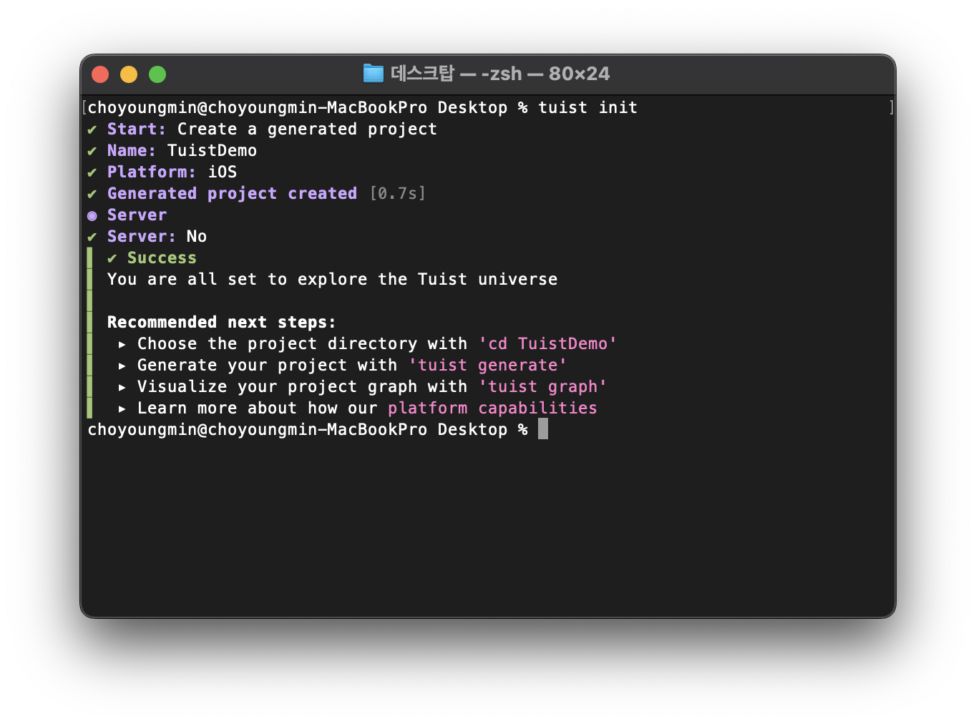
Task: Click the green 'Success' label
Action: pyautogui.click(x=162, y=258)
